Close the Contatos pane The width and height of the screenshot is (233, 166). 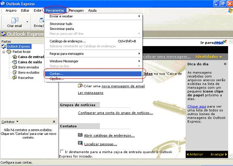click(54, 122)
